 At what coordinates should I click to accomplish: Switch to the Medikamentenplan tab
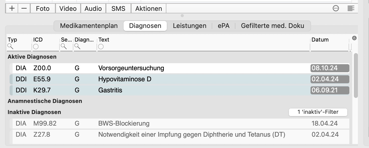point(89,26)
